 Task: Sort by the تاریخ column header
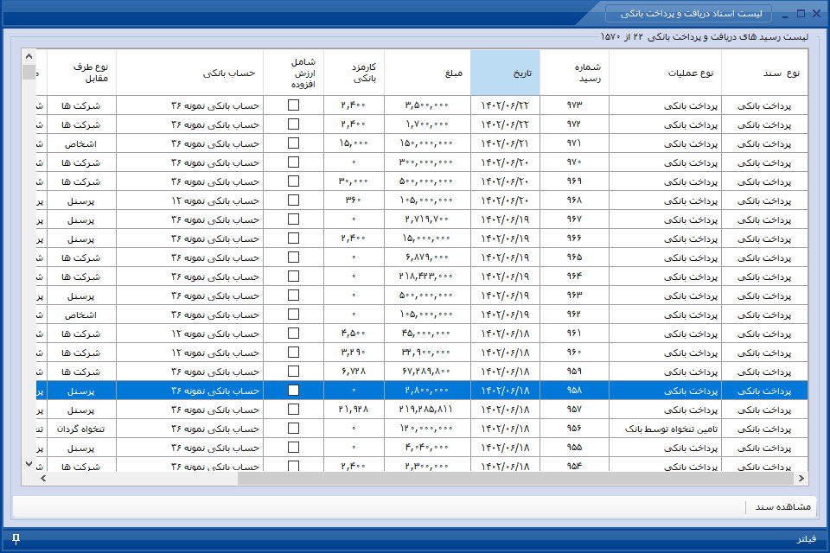pos(505,73)
